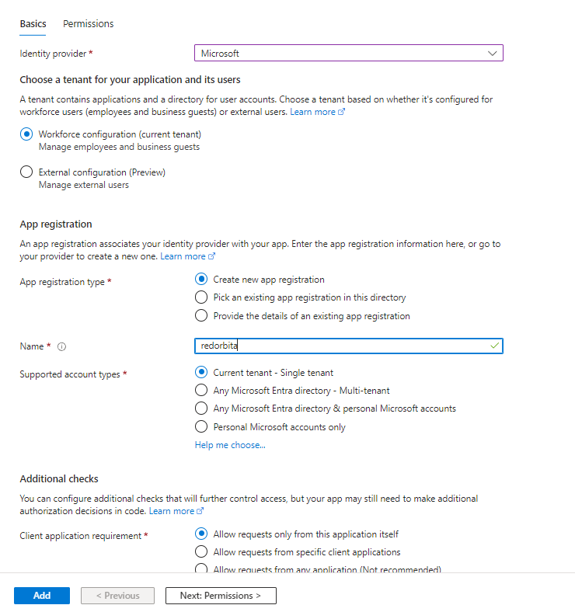
Task: Select Workforce configuration (current tenant)
Action: 26,134
